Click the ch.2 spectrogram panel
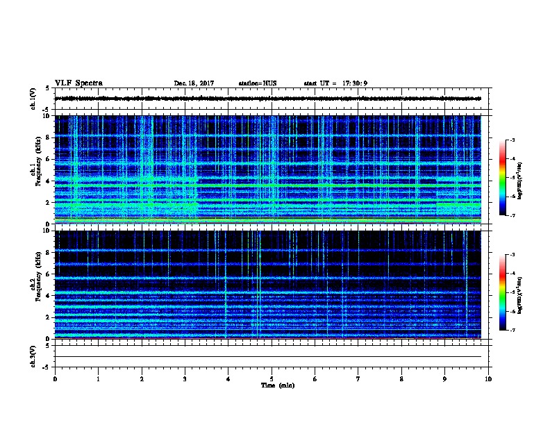The height and width of the screenshot is (425, 550). click(268, 285)
